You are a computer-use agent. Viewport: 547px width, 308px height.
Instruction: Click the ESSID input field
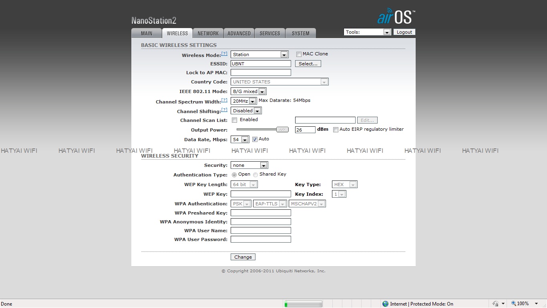[261, 64]
